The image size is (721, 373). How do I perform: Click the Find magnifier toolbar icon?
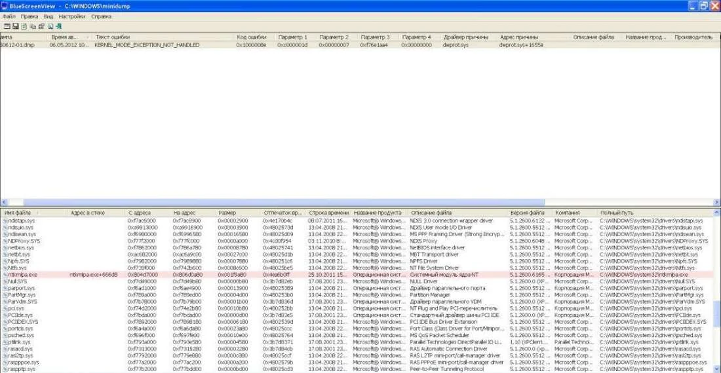point(50,27)
